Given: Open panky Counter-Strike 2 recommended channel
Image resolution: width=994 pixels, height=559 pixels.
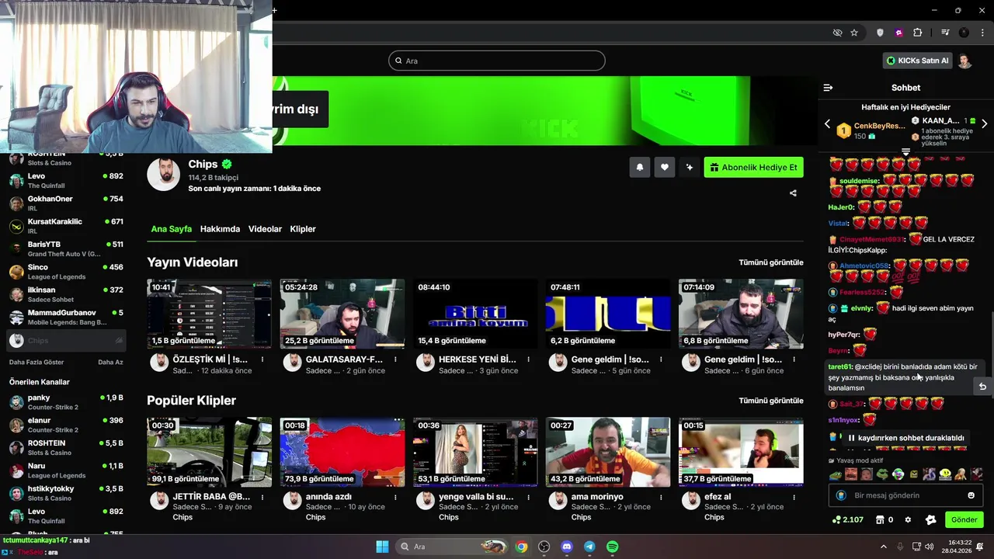Looking at the screenshot, I should point(66,402).
